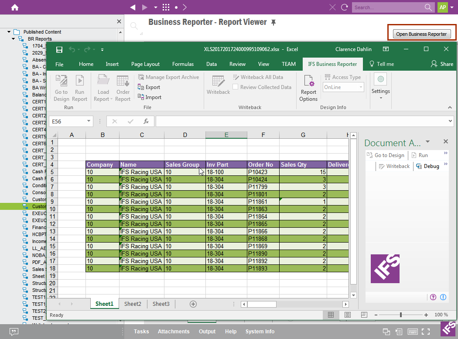Click Open Business Reporter button
The height and width of the screenshot is (339, 458).
(421, 34)
